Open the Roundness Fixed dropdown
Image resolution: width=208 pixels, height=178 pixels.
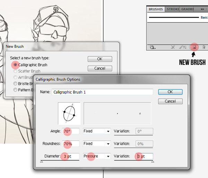click(97, 144)
